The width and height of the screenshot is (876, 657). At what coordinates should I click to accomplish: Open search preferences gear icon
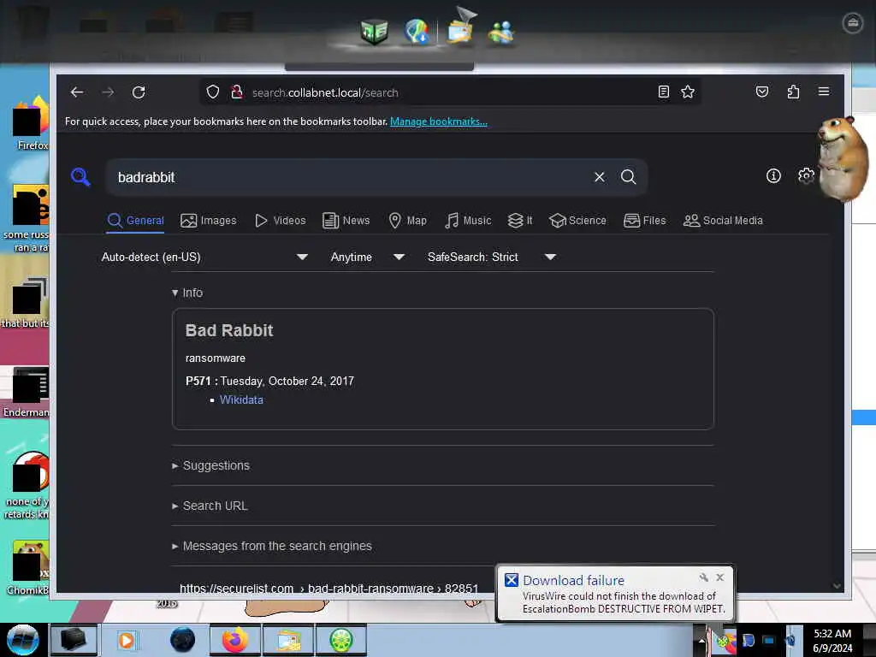click(x=806, y=176)
